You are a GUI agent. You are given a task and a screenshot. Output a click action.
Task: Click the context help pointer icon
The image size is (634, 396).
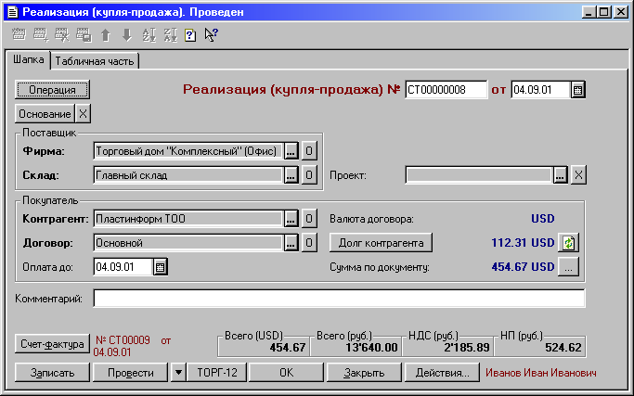[x=211, y=34]
